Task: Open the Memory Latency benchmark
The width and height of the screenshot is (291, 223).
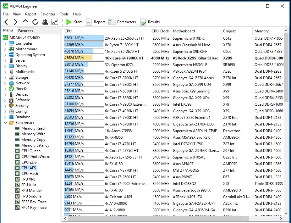Action: coord(32,145)
